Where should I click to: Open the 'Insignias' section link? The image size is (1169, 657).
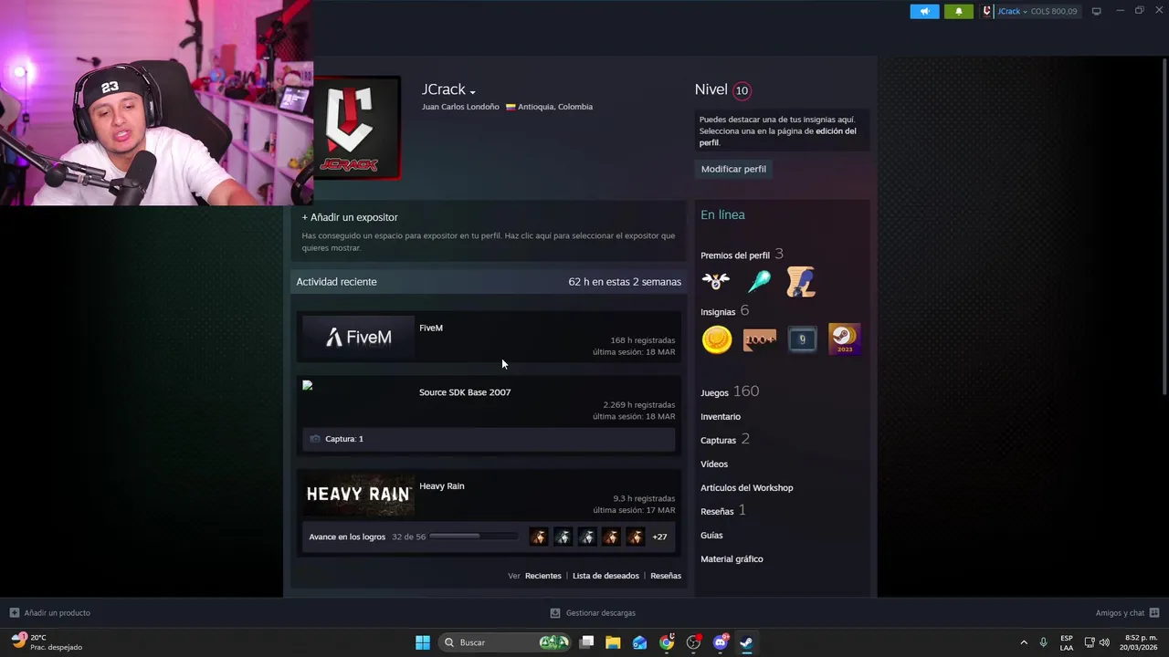tap(718, 312)
